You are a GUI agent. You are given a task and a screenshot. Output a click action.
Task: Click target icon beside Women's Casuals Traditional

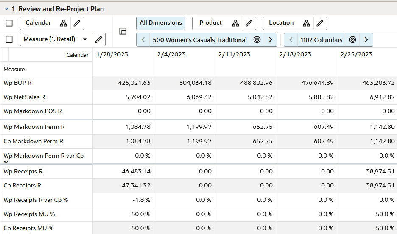(x=257, y=40)
